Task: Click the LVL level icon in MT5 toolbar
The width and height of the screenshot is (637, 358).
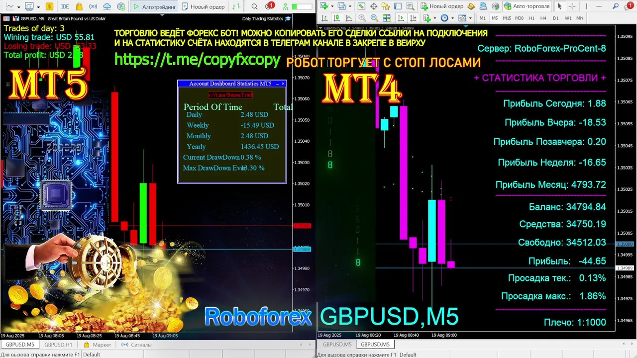Action: [x=285, y=6]
